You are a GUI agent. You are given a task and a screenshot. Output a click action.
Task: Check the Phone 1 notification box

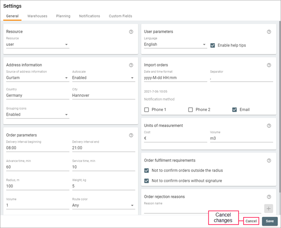(x=147, y=110)
